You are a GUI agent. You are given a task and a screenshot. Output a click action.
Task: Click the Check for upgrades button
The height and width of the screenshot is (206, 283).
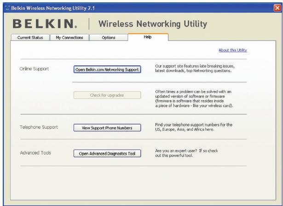click(x=107, y=95)
